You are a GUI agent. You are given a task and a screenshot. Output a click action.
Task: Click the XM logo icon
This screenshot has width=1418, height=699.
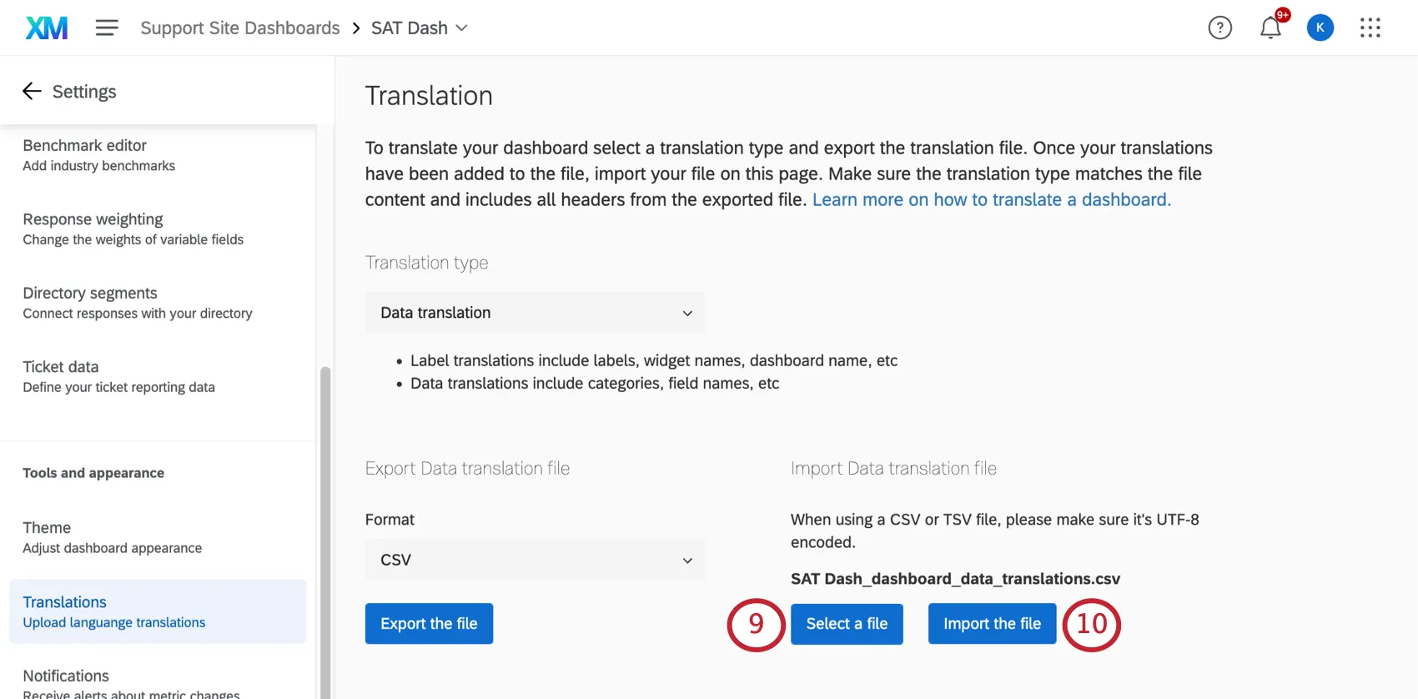coord(47,28)
